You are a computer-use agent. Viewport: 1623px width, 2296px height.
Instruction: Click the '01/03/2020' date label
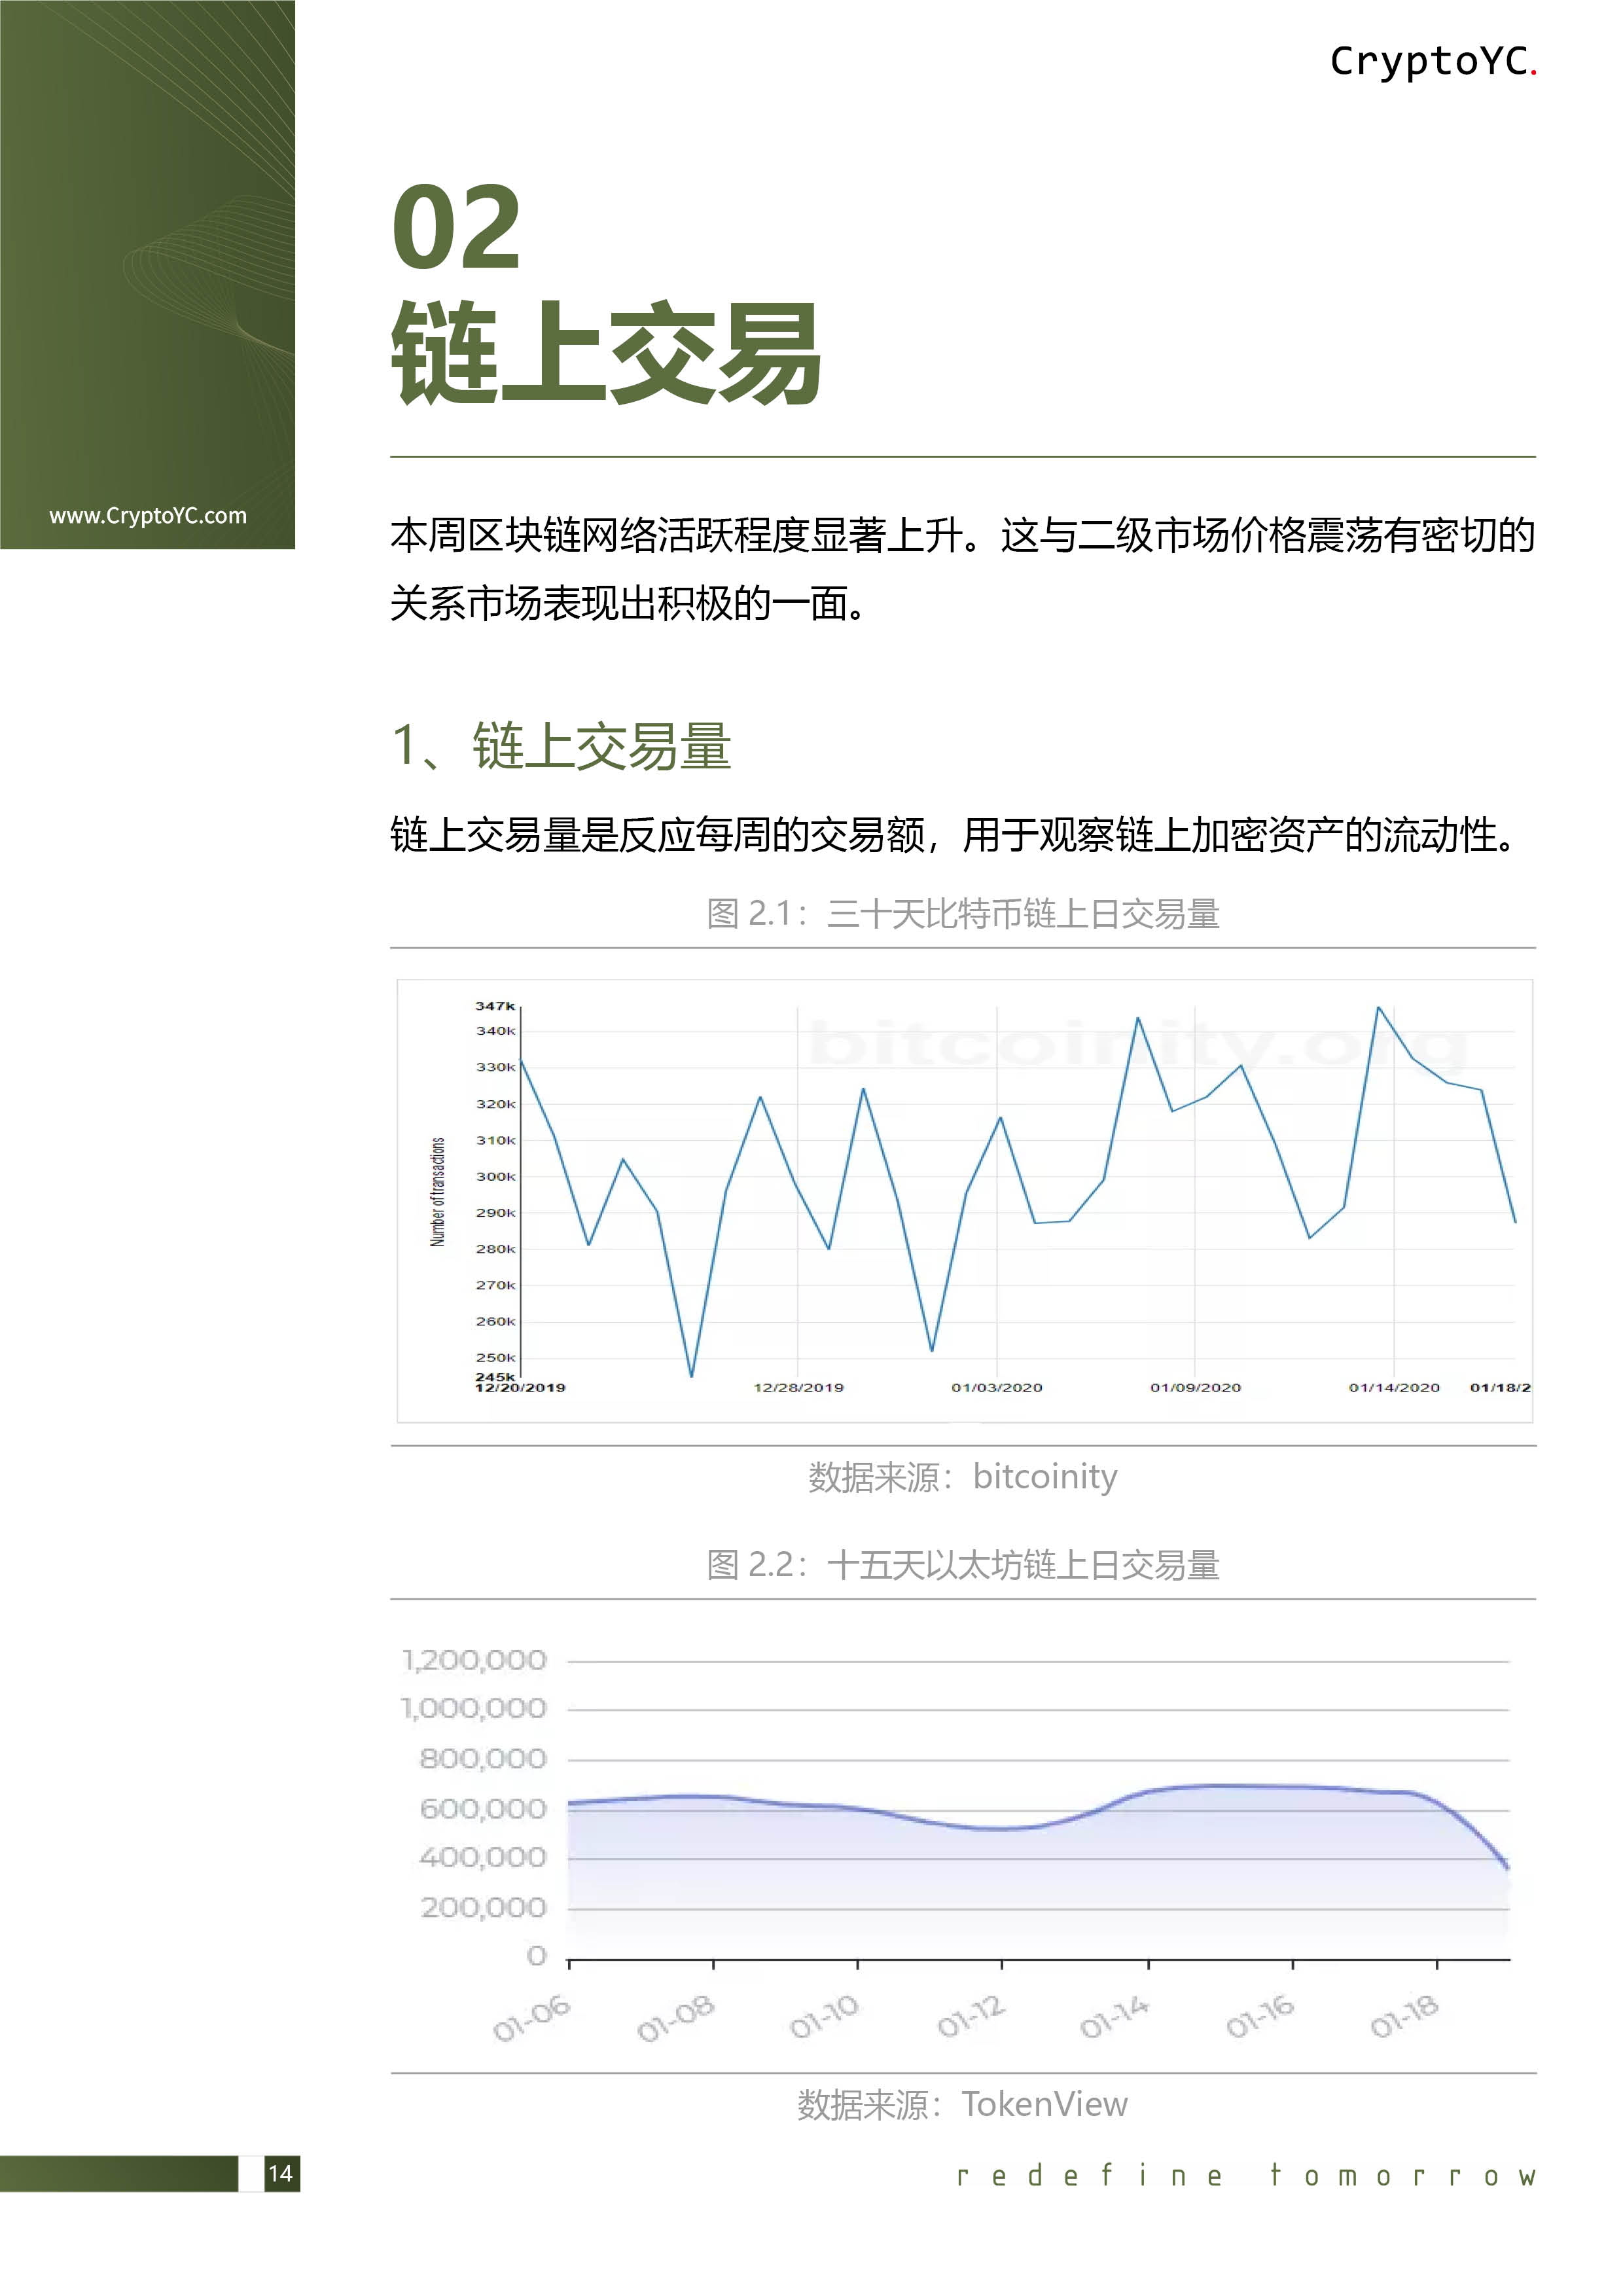point(997,1388)
